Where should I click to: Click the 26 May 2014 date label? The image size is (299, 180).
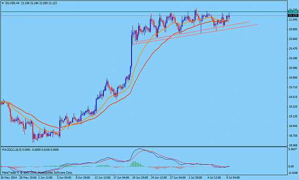[9, 178]
